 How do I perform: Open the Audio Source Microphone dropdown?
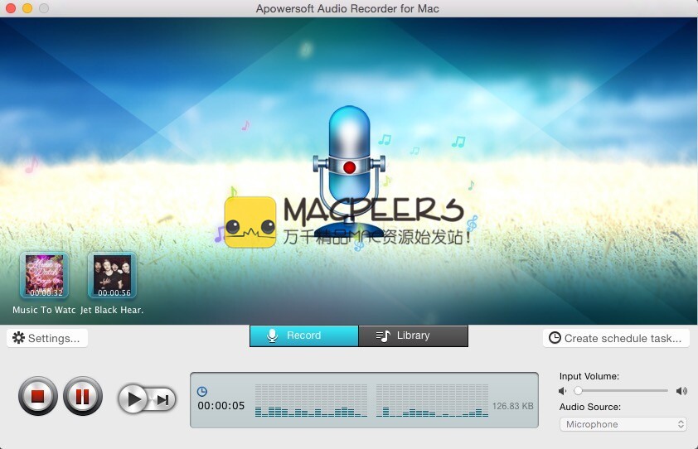623,424
